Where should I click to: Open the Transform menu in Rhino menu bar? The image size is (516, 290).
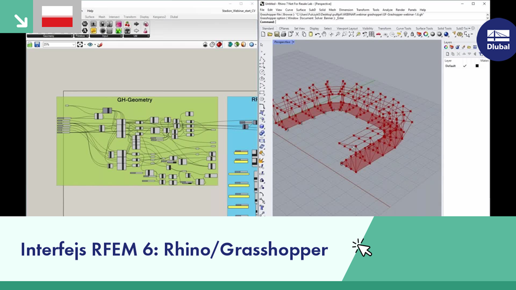363,10
